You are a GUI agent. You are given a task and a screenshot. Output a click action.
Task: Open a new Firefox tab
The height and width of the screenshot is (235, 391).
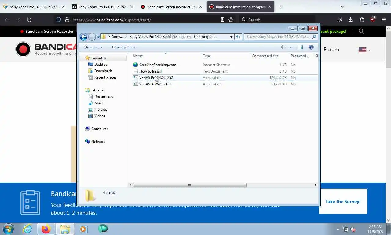pyautogui.click(x=281, y=7)
